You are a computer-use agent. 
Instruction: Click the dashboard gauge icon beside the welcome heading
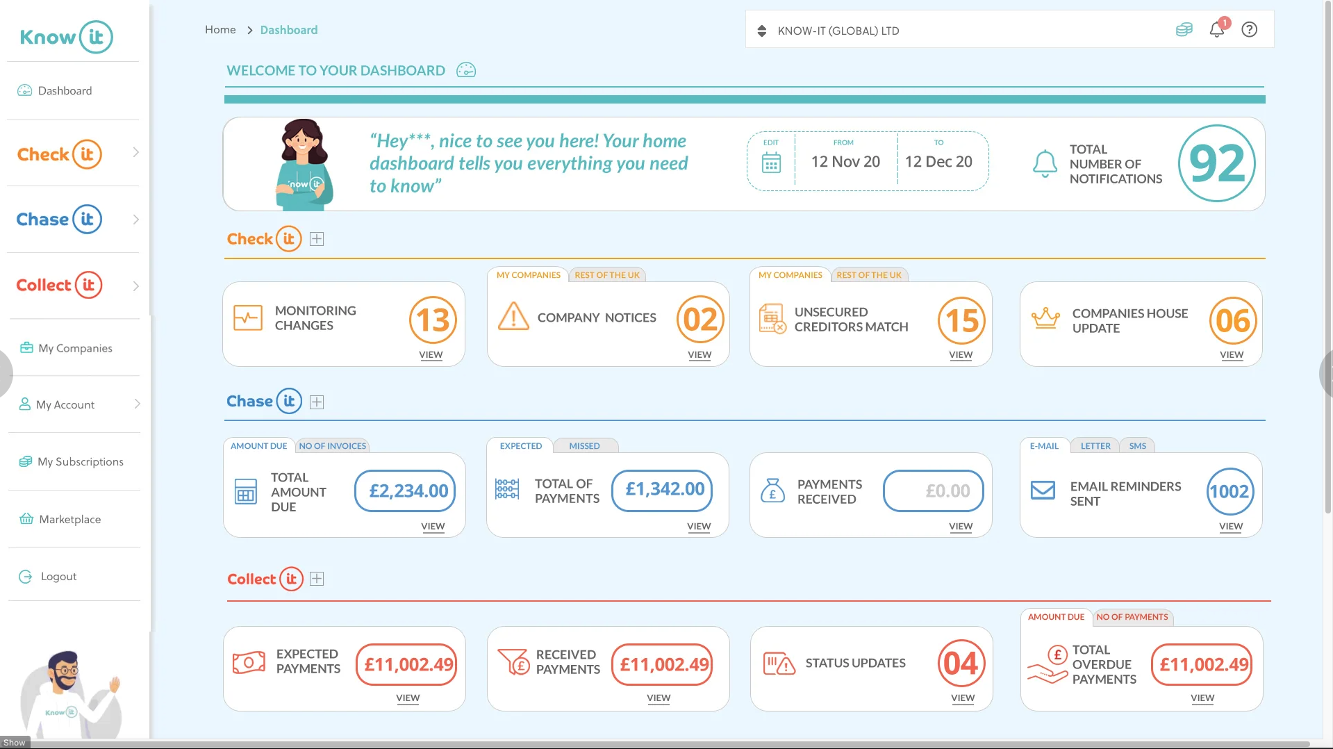point(466,70)
